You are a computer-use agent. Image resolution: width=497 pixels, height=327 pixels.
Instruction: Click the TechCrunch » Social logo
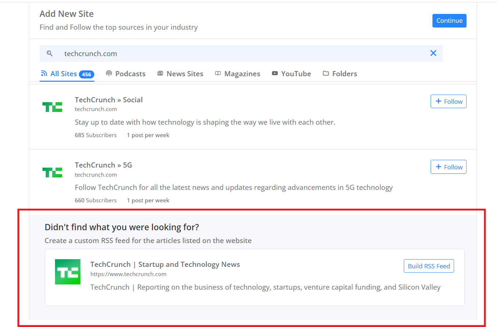(52, 107)
